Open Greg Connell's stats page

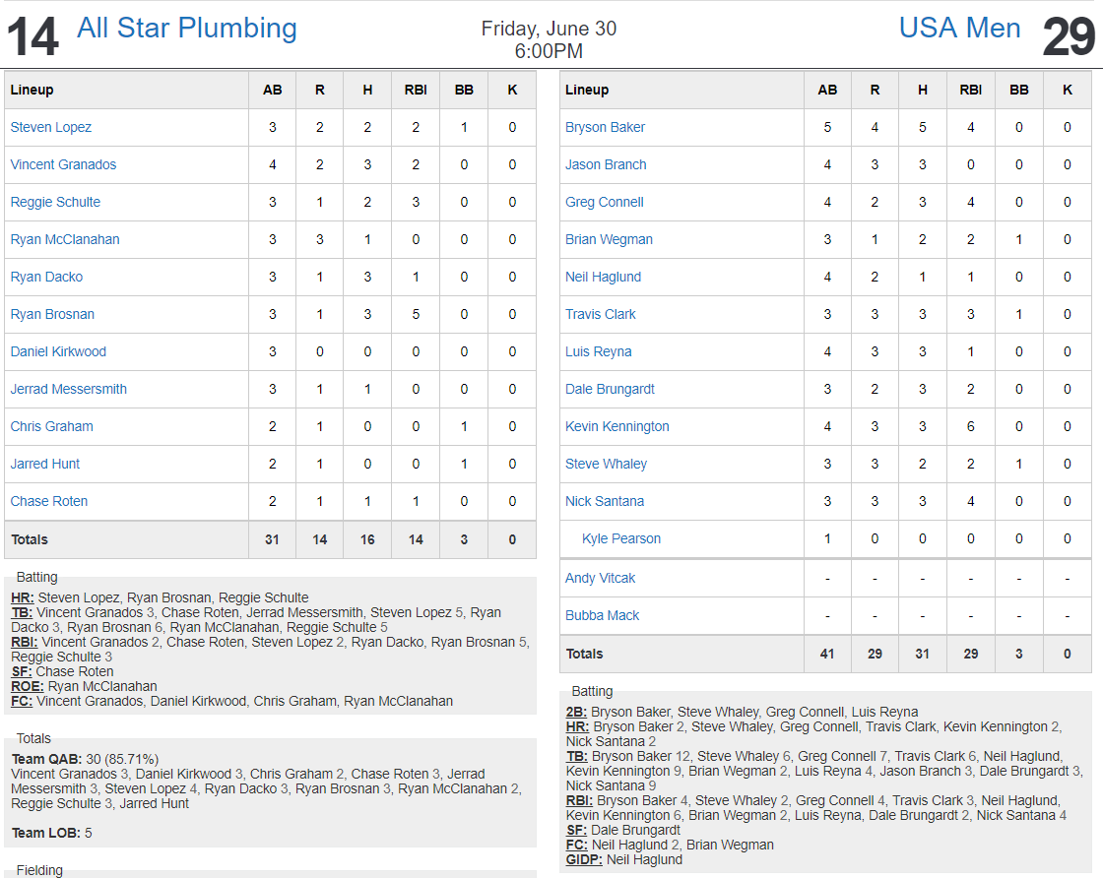(x=605, y=202)
